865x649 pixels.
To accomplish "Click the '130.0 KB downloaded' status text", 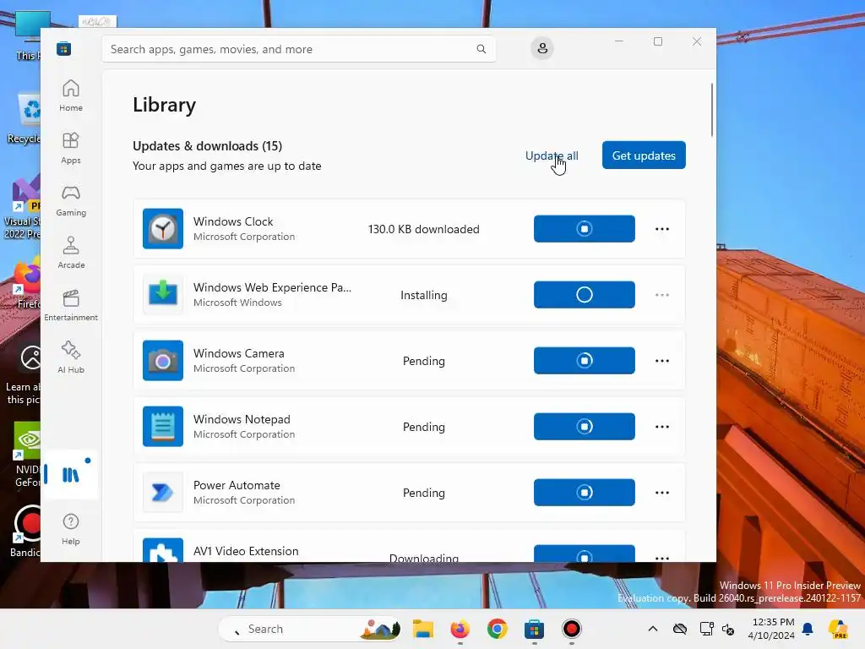I will (424, 229).
